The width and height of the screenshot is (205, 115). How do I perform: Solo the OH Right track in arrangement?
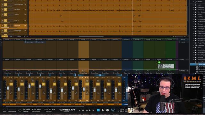pyautogui.click(x=6, y=31)
